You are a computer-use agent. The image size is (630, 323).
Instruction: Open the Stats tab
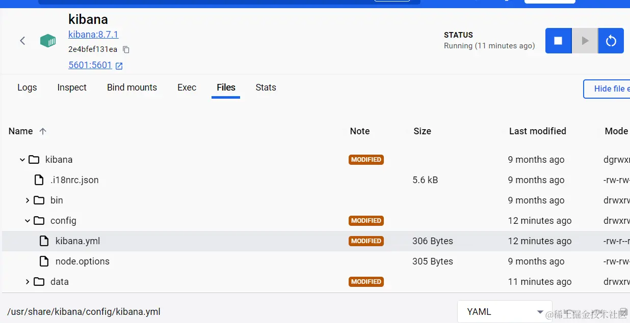click(x=266, y=87)
